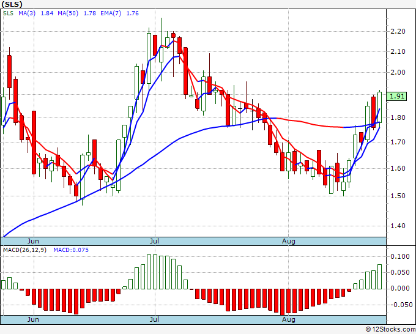Screen dimensions: 416x334
Task: Click the Jul label on MACD panel axis
Action: tap(154, 320)
